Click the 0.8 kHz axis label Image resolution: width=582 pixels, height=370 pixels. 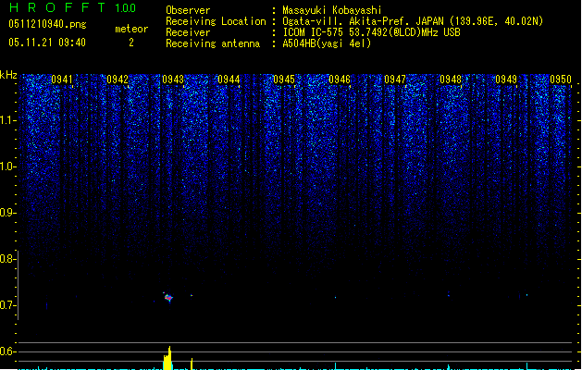coord(7,259)
